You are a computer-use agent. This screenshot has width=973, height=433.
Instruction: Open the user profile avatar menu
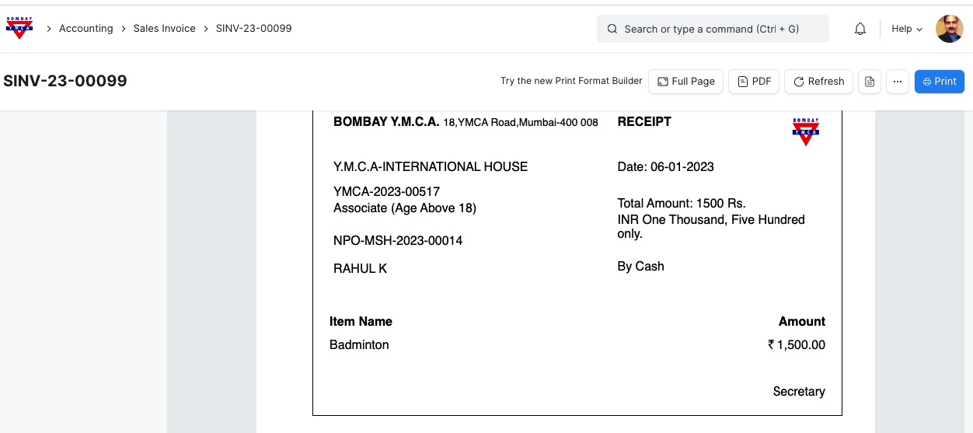[949, 29]
